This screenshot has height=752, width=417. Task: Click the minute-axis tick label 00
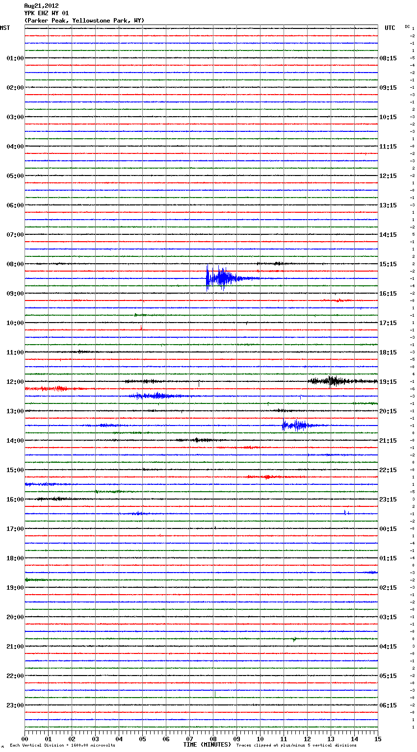[x=25, y=739]
